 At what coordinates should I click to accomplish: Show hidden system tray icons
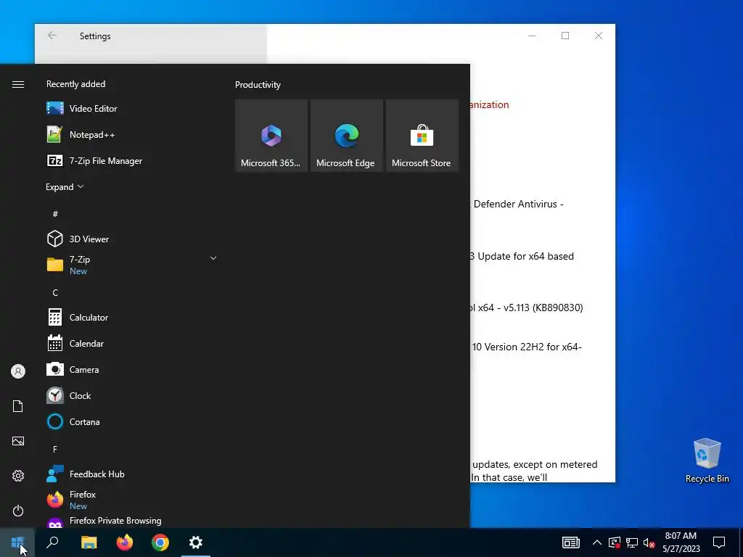coord(597,542)
